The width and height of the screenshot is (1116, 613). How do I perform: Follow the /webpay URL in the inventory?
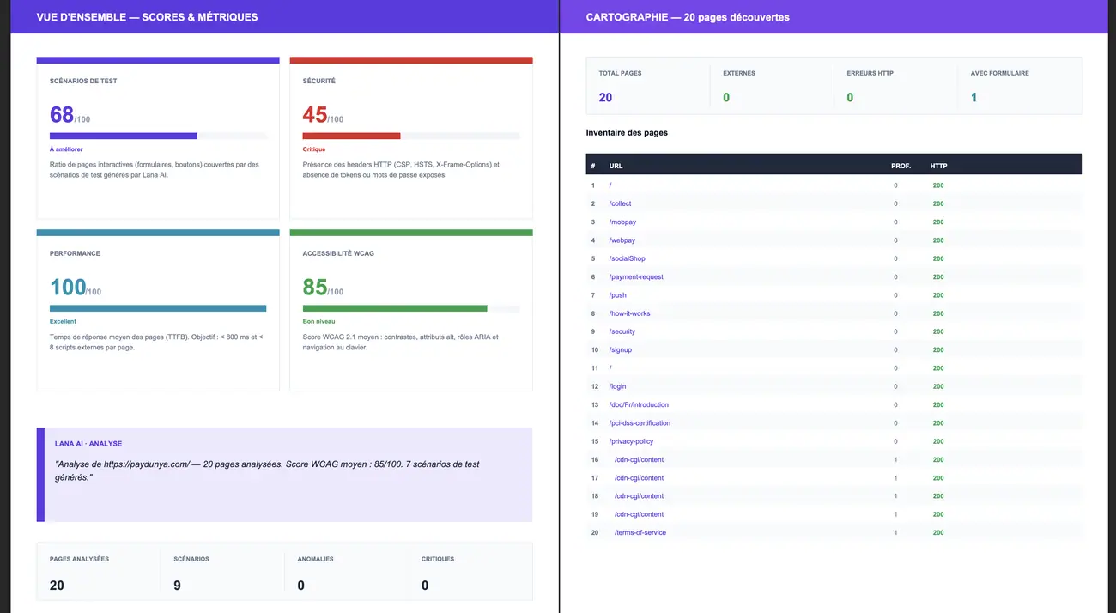coord(622,240)
